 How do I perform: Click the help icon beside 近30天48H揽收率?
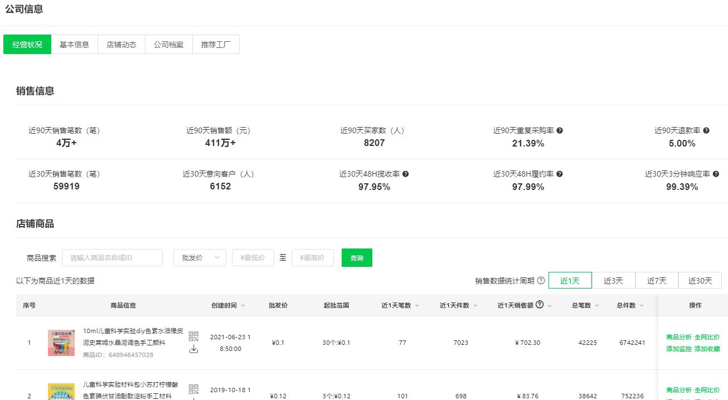coord(405,174)
